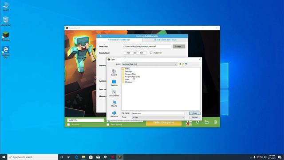Toggle Force update checkbox
284x160 pixels.
click(x=108, y=124)
